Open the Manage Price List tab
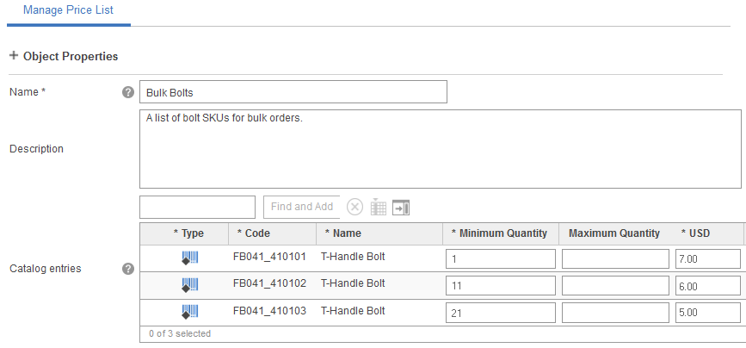The height and width of the screenshot is (348, 746). click(x=68, y=10)
